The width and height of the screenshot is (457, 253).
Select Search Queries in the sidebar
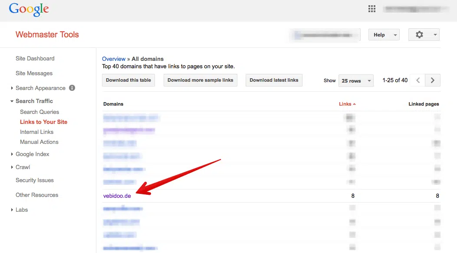coord(39,112)
